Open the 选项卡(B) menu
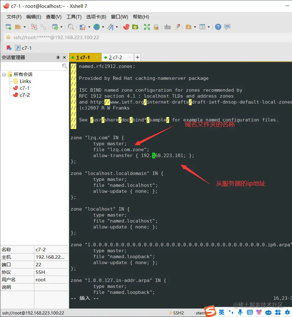The image size is (292, 317). pyautogui.click(x=96, y=17)
